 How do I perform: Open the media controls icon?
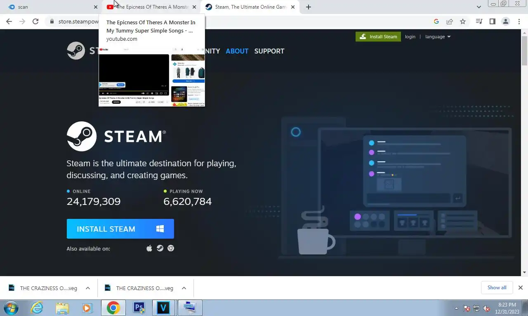[x=479, y=21]
